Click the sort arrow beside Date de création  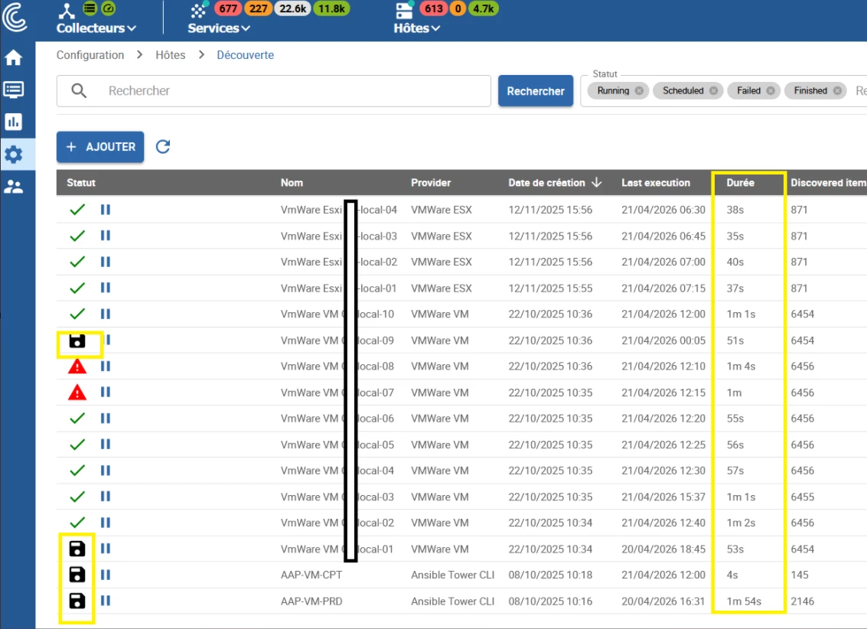597,182
